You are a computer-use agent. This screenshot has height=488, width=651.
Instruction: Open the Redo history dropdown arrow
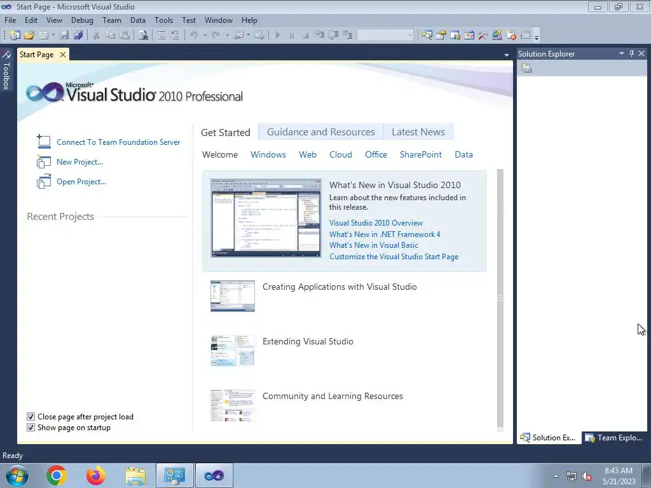click(x=227, y=36)
